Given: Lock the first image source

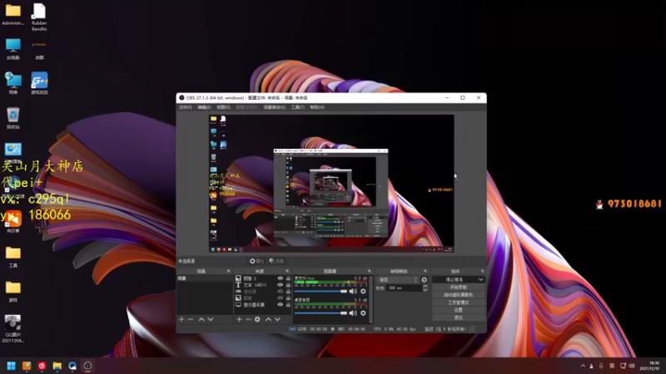Looking at the screenshot, I should pos(288,278).
